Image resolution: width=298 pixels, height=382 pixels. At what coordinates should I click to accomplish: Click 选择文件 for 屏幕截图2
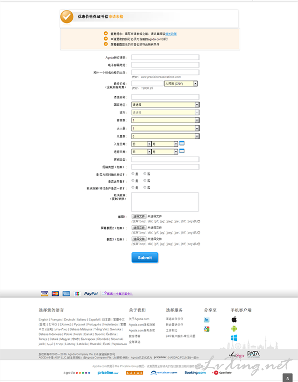[x=139, y=227]
